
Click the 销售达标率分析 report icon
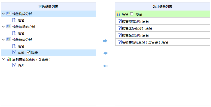(x=9, y=27)
